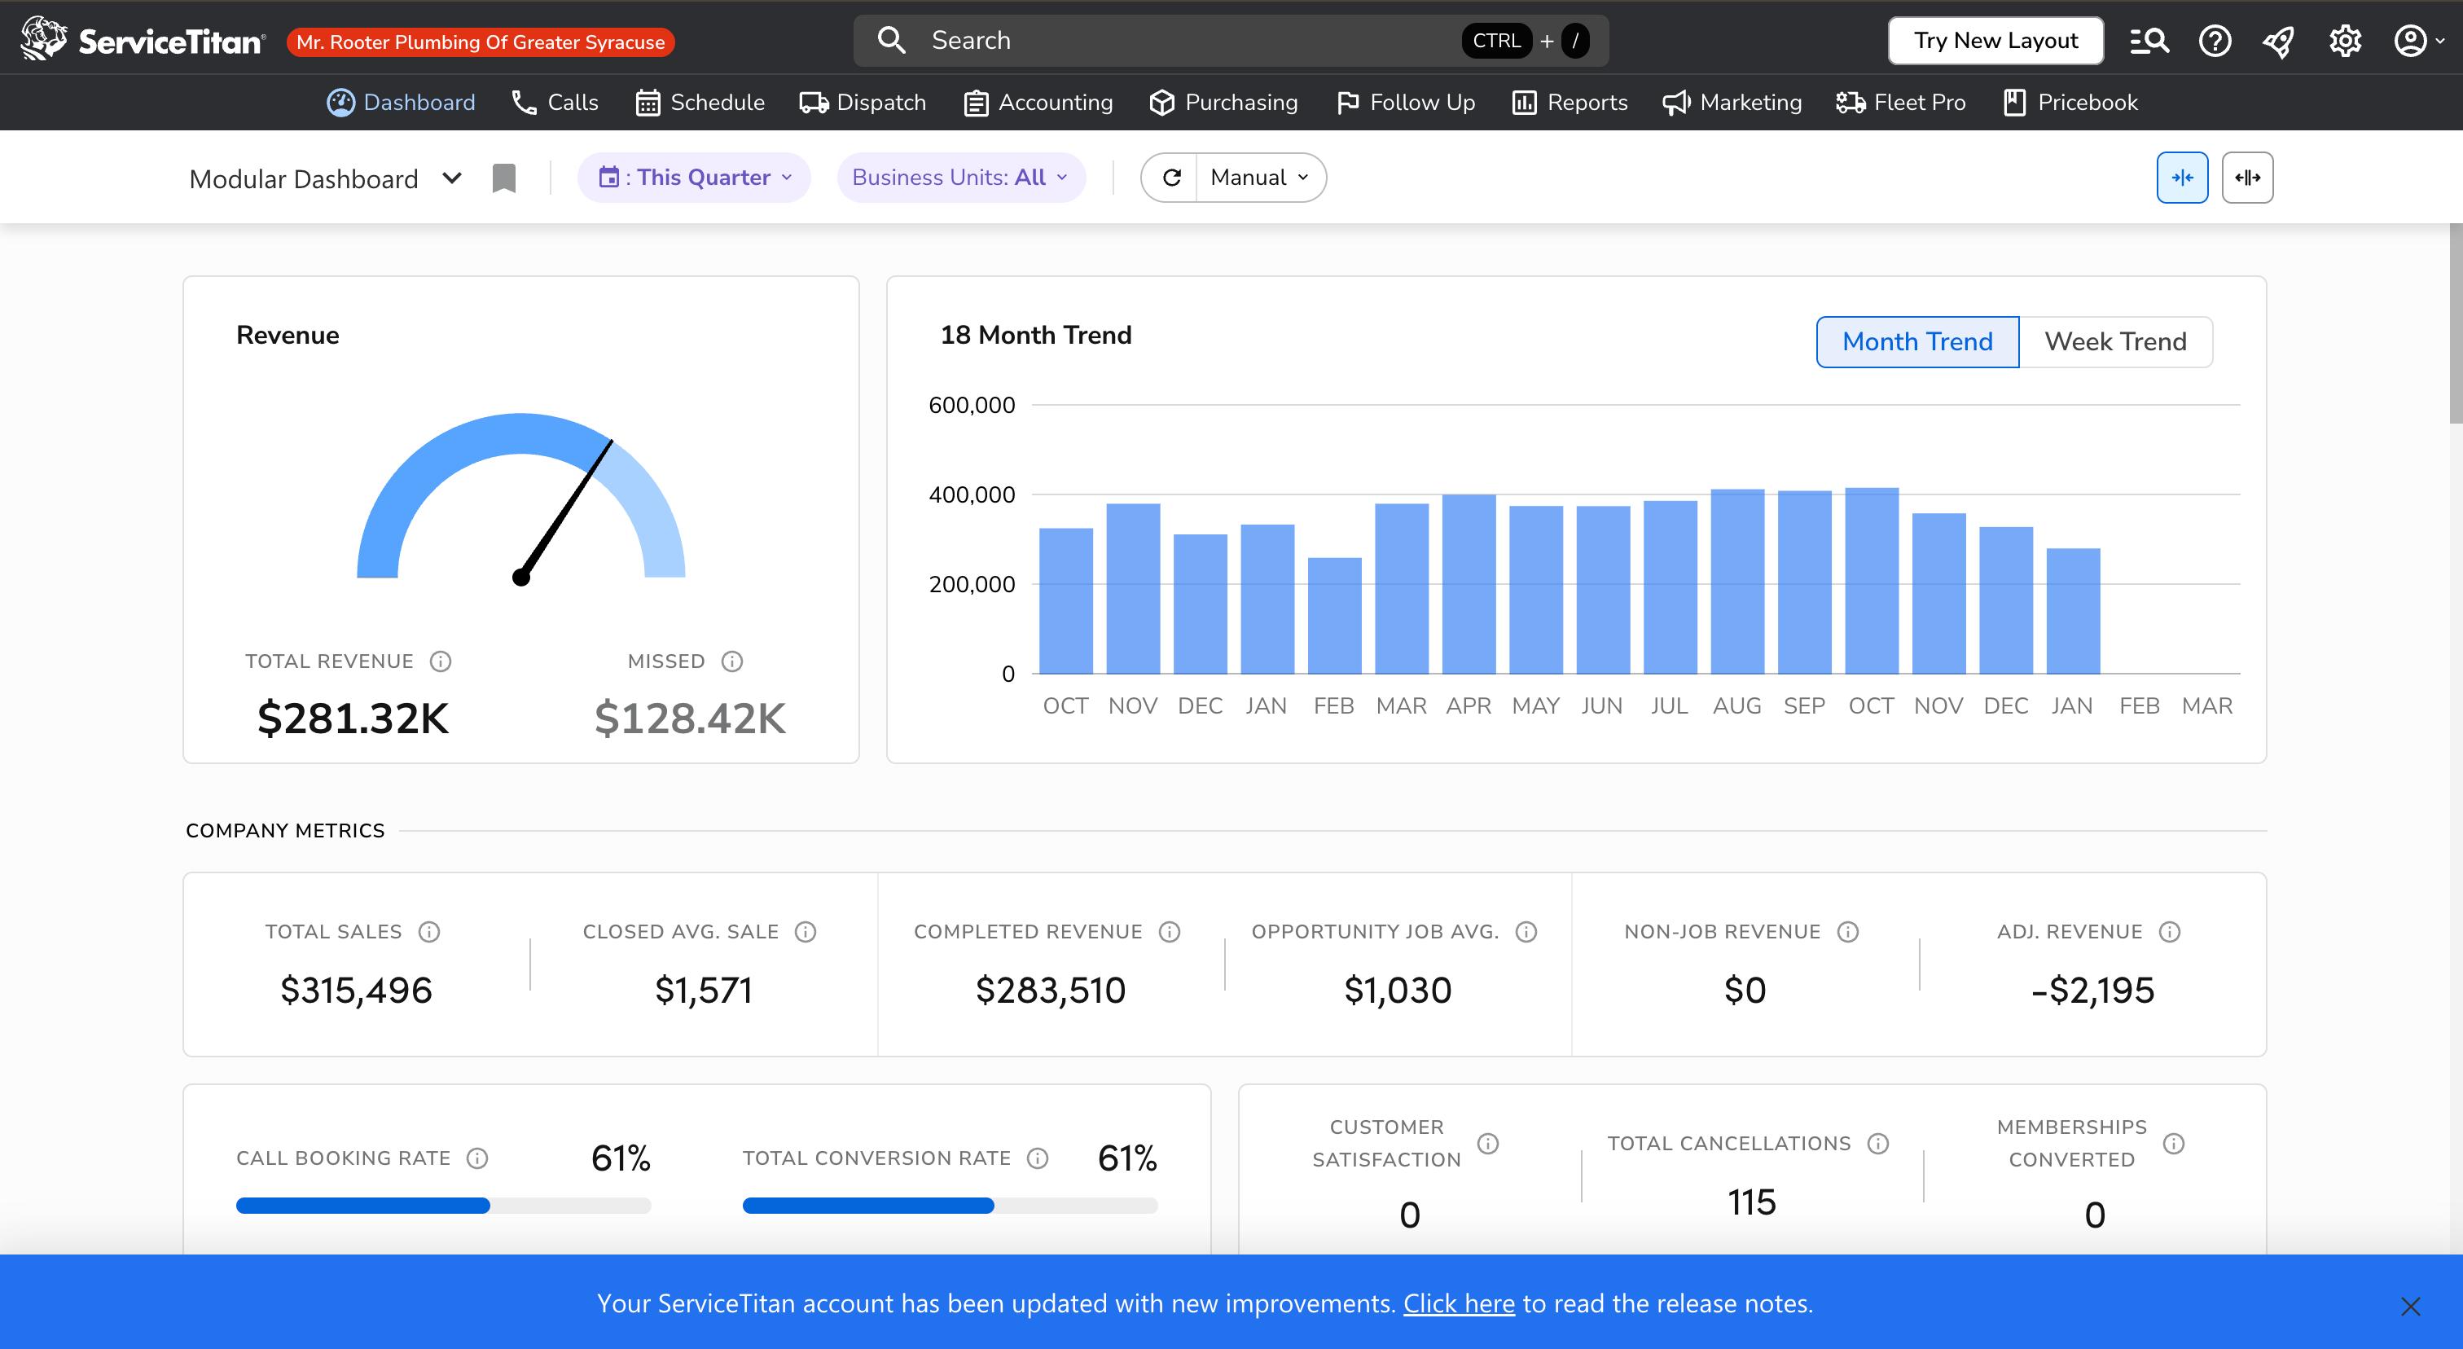
Task: Click the refresh icon next to Manual
Action: [x=1171, y=178]
